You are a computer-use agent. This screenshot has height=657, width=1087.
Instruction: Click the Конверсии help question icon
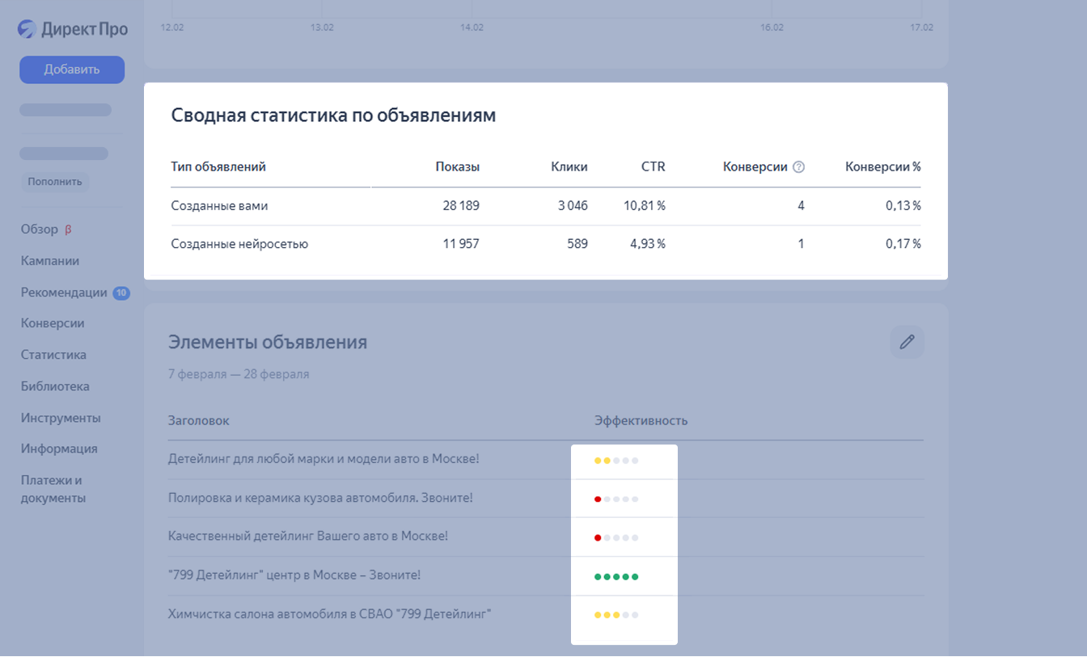pos(799,167)
